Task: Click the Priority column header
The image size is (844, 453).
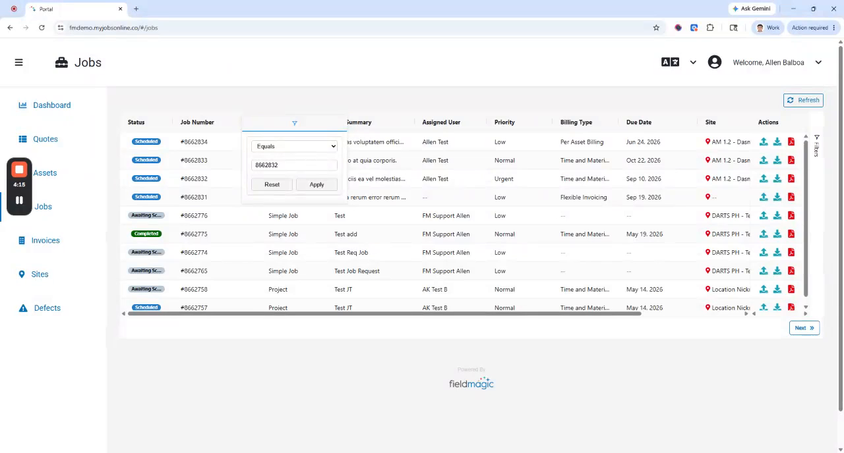Action: tap(504, 122)
